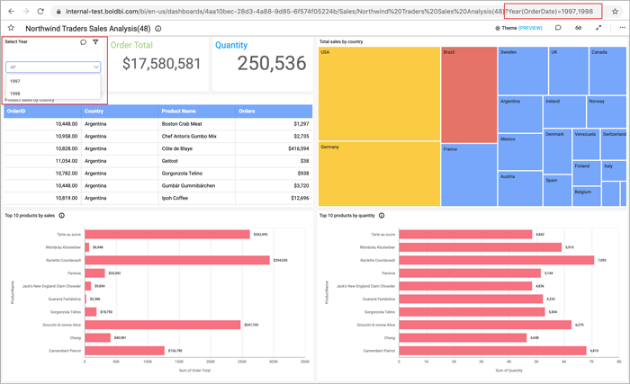
Task: Bookmark this page using the browser star
Action: pos(616,12)
